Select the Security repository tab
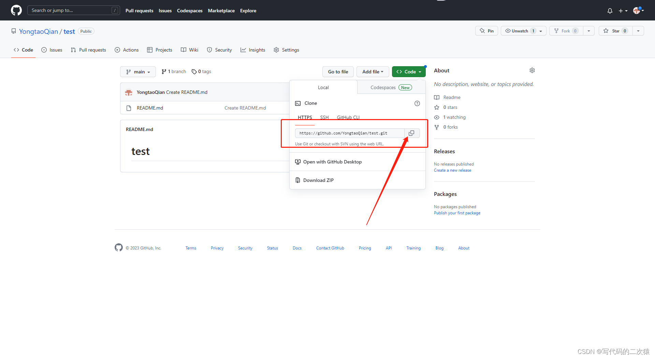The height and width of the screenshot is (358, 655). 219,50
